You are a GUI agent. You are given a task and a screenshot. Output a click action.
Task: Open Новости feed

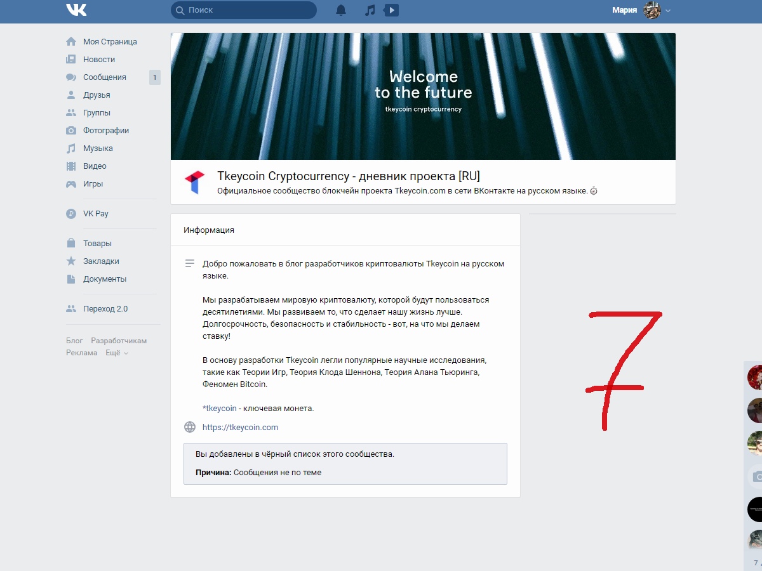pos(99,59)
